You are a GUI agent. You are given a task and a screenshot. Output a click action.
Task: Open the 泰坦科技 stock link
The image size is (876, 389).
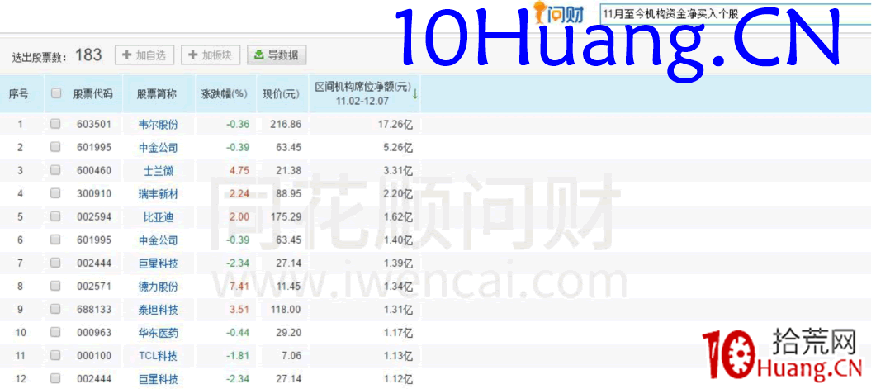[x=158, y=310]
